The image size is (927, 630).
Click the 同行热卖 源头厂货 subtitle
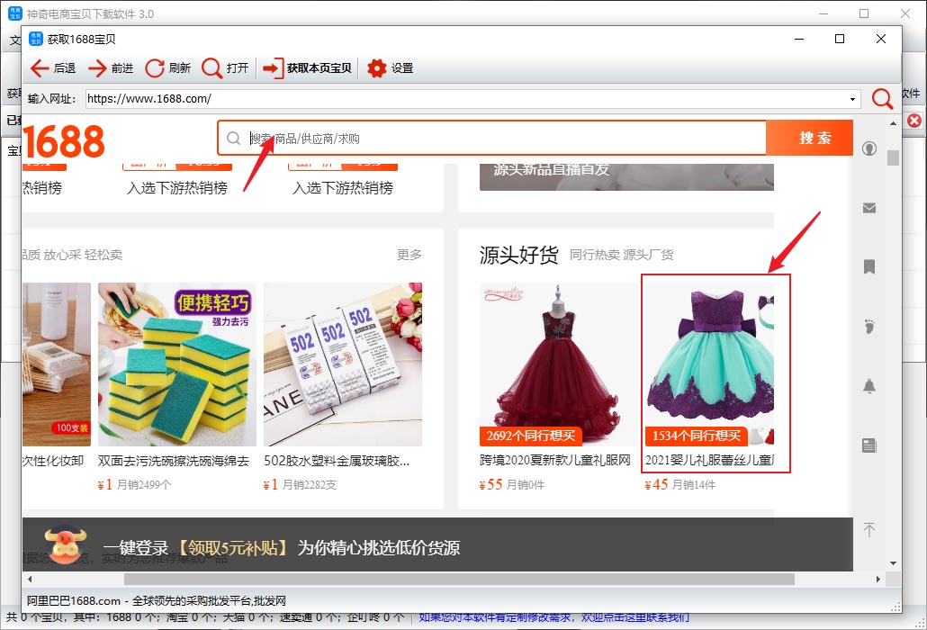pyautogui.click(x=621, y=255)
